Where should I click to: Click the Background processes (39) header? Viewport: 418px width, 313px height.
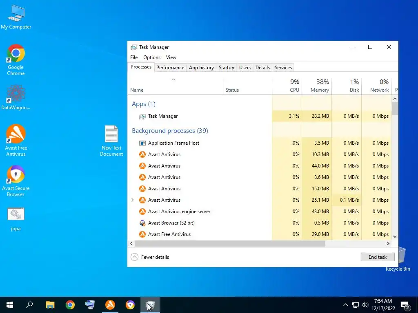[x=170, y=131]
